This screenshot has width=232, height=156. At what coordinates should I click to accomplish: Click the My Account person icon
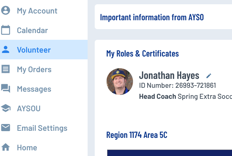(6, 11)
